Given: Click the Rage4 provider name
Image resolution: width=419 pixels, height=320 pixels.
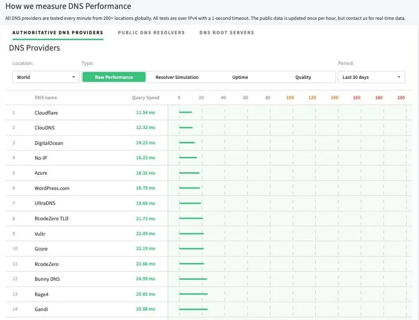Looking at the screenshot, I should tap(42, 294).
